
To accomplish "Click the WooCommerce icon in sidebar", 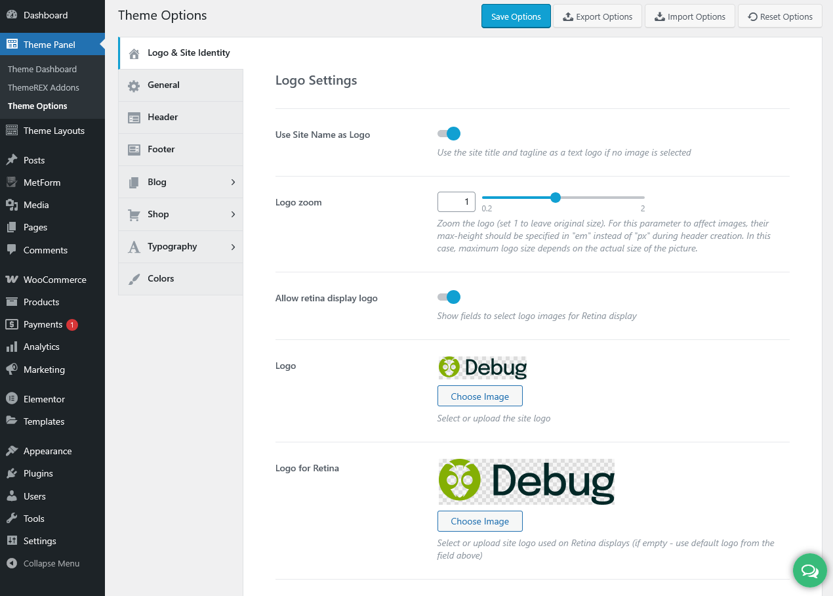I will point(12,280).
